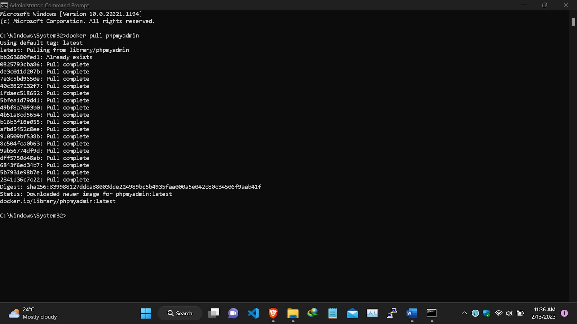Click the 'docker.io/library/phpmyadmin:latest' line

point(58,201)
